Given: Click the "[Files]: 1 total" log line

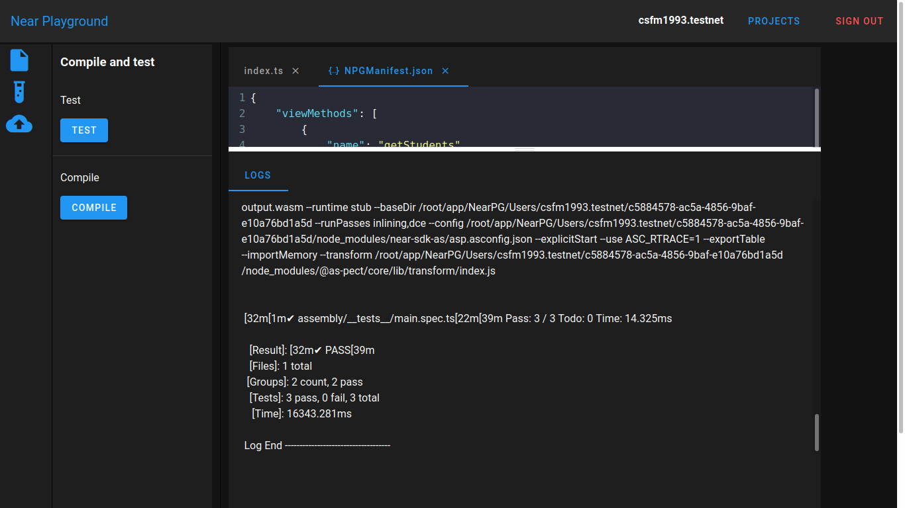Looking at the screenshot, I should click(x=281, y=366).
